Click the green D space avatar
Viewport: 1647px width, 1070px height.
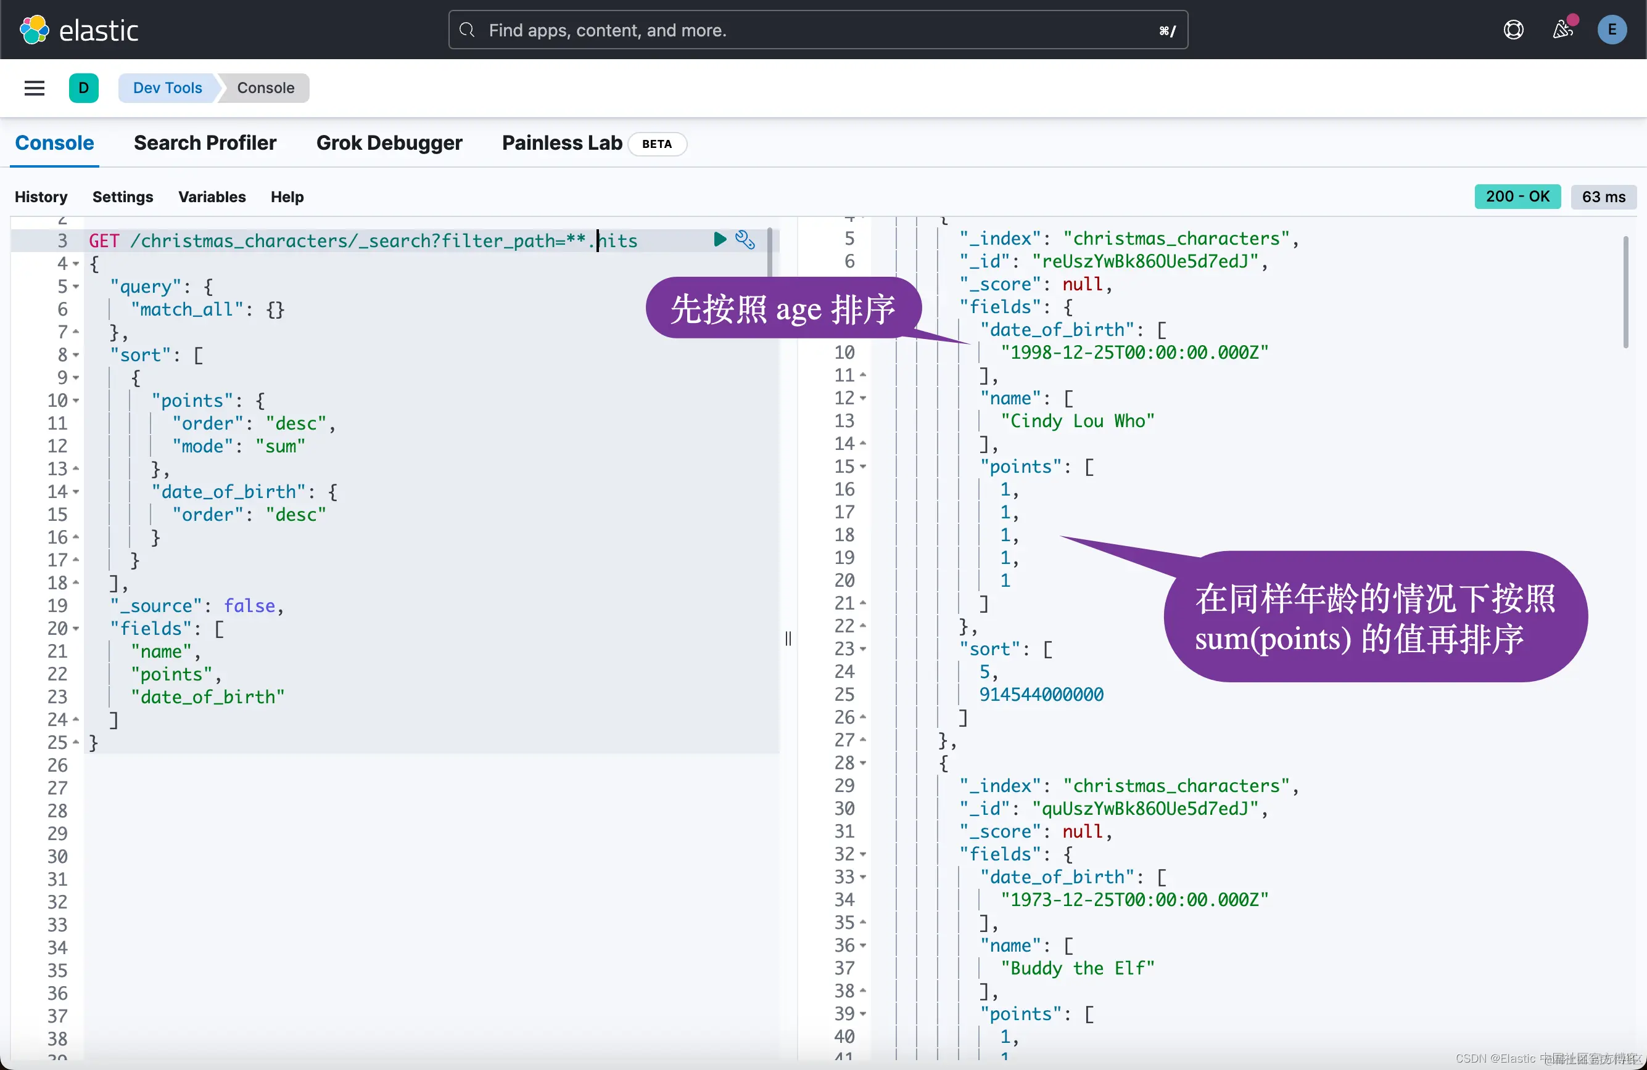[x=83, y=88]
